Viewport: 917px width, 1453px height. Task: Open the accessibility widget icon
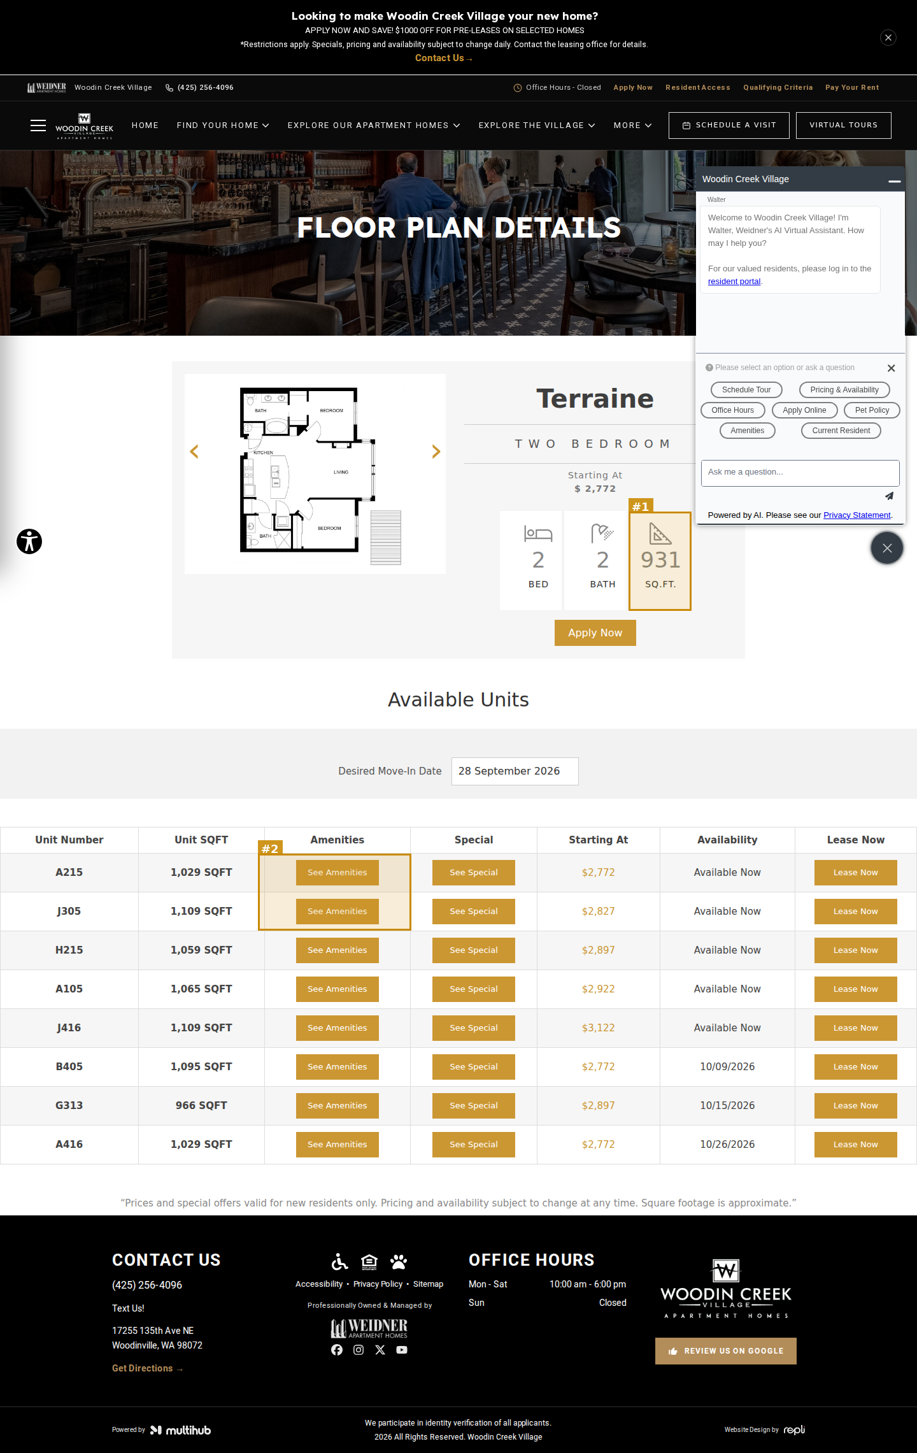click(29, 541)
